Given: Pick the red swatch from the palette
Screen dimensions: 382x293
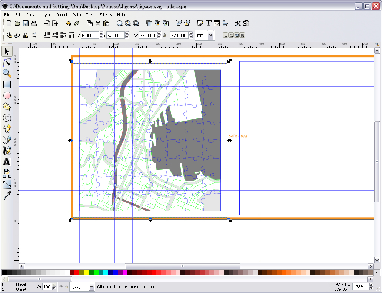Looking at the screenshot, I should (x=76, y=272).
